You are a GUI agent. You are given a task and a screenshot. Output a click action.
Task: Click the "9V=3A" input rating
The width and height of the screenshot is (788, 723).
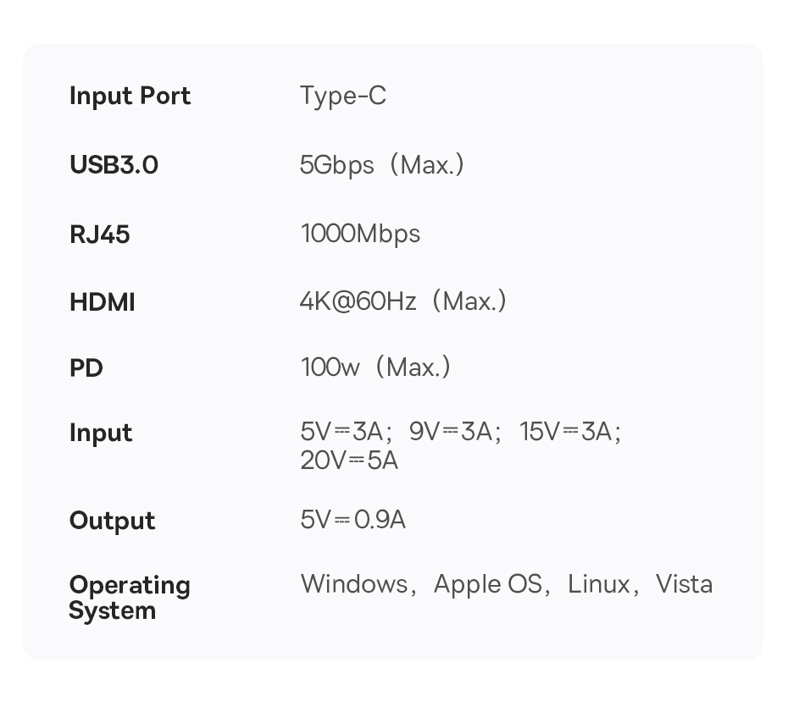[x=450, y=432]
